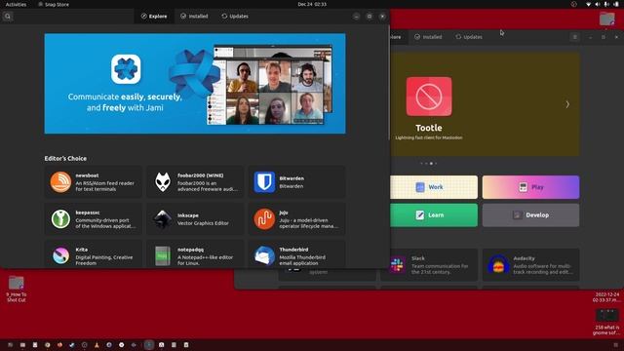
Task: Click the highlighted active app in dock
Action: 149,344
